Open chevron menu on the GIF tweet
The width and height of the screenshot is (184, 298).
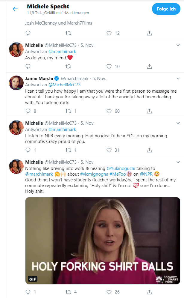click(178, 162)
